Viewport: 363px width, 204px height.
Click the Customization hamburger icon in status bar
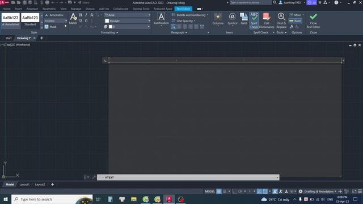(360, 192)
